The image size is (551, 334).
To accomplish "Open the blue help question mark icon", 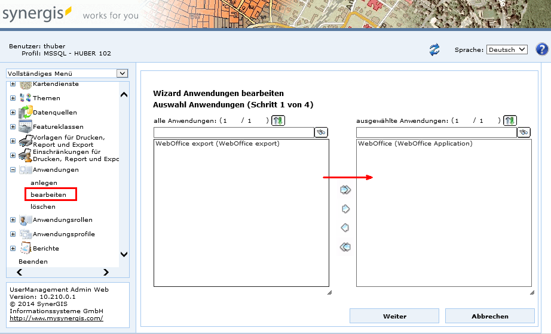I will click(542, 49).
